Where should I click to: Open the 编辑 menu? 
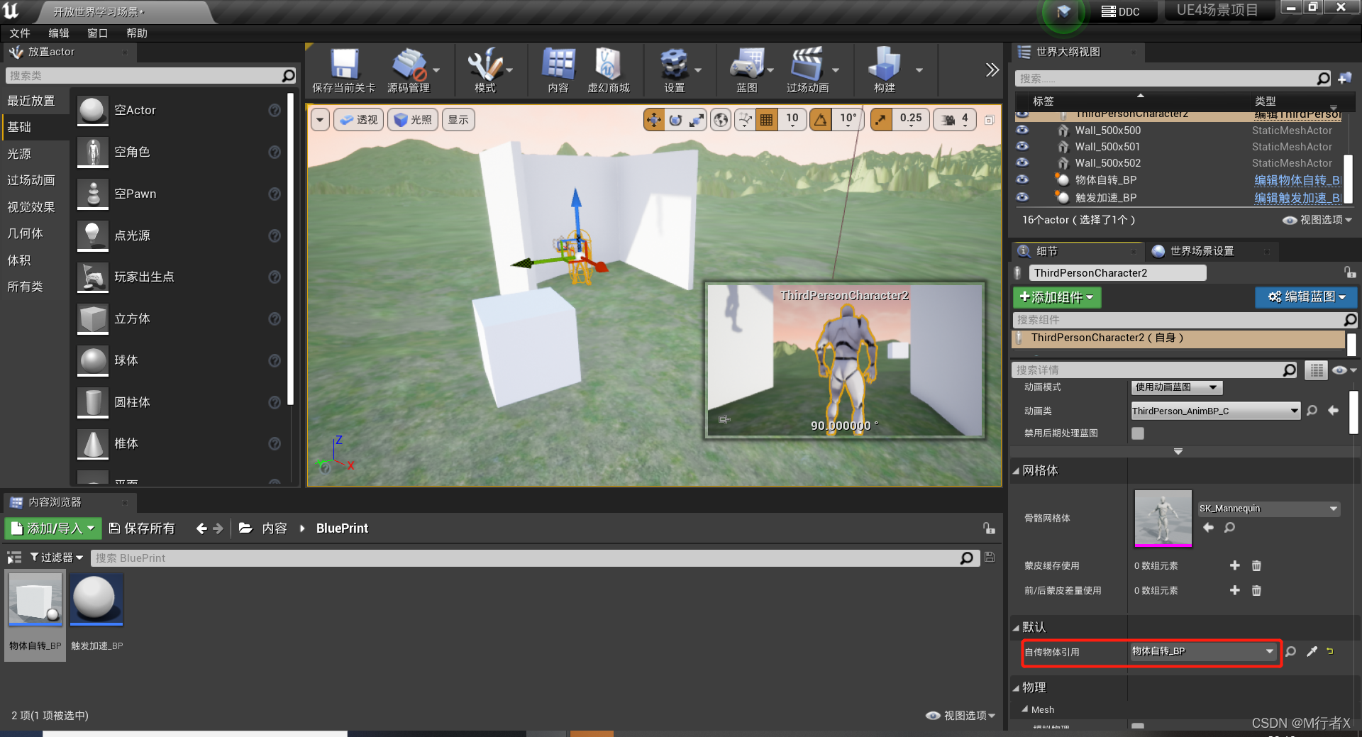59,33
